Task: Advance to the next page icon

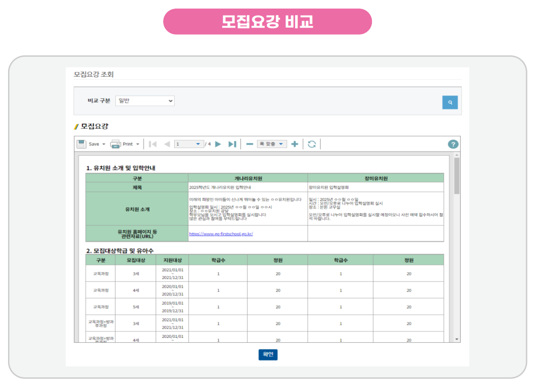Action: click(217, 144)
